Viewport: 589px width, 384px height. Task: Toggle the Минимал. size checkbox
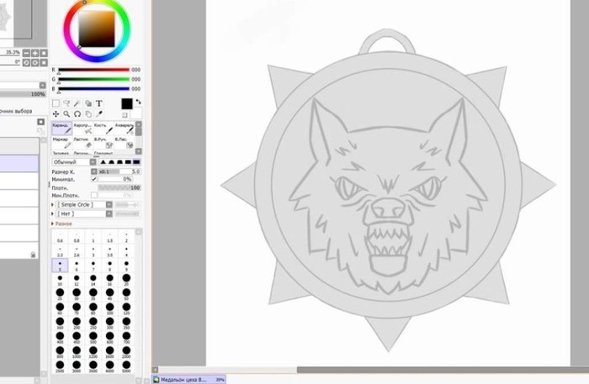(94, 179)
